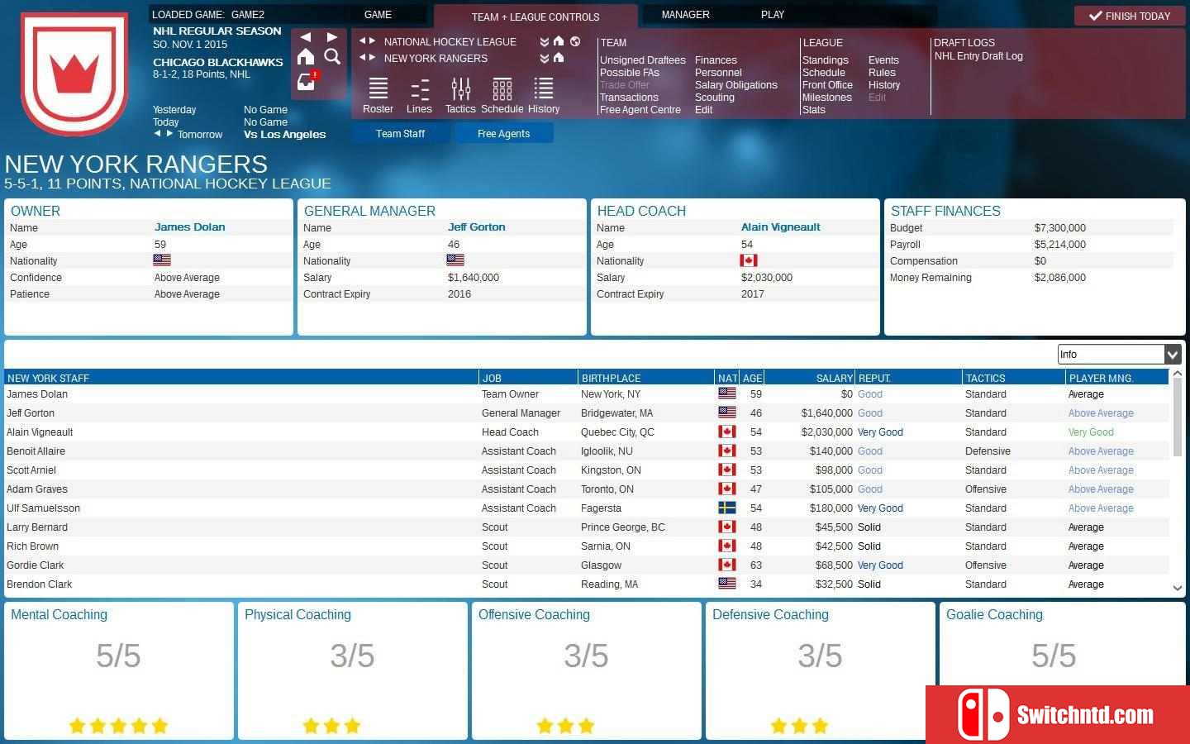This screenshot has height=744, width=1190.
Task: Click the globe icon beside National Hockey League
Action: pyautogui.click(x=575, y=41)
